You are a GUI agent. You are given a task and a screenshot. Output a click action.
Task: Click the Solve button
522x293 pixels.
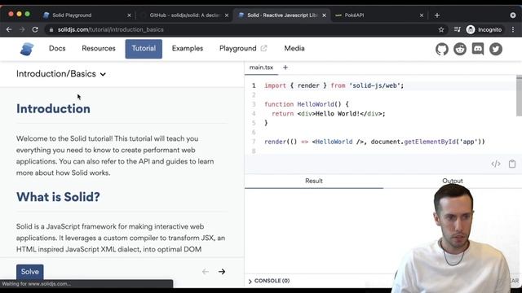click(x=30, y=272)
